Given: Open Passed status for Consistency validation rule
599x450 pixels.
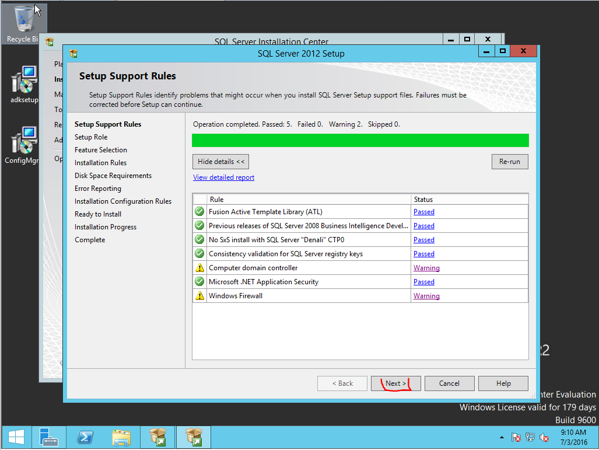Looking at the screenshot, I should point(423,254).
